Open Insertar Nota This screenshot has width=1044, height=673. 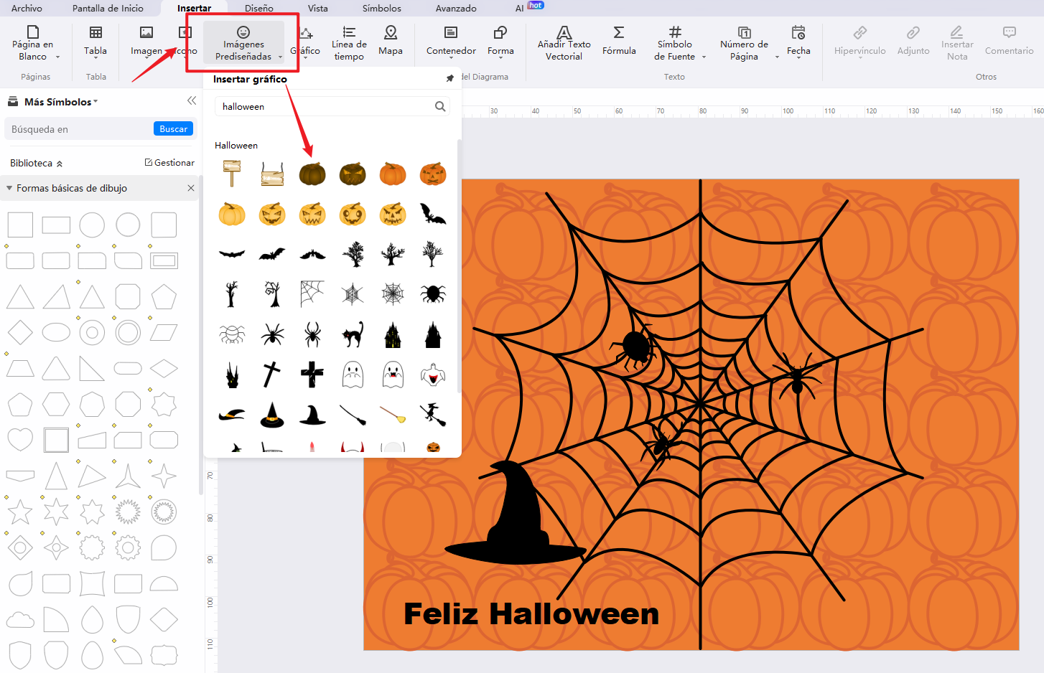click(x=957, y=43)
